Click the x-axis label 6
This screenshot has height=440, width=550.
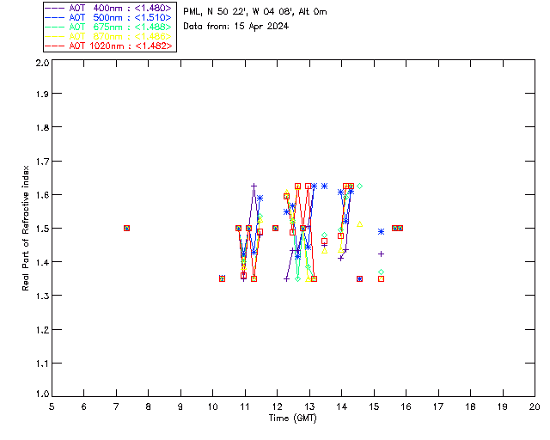tap(84, 406)
